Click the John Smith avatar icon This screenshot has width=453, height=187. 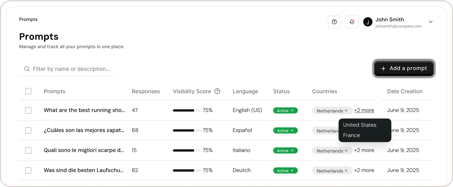[x=368, y=22]
